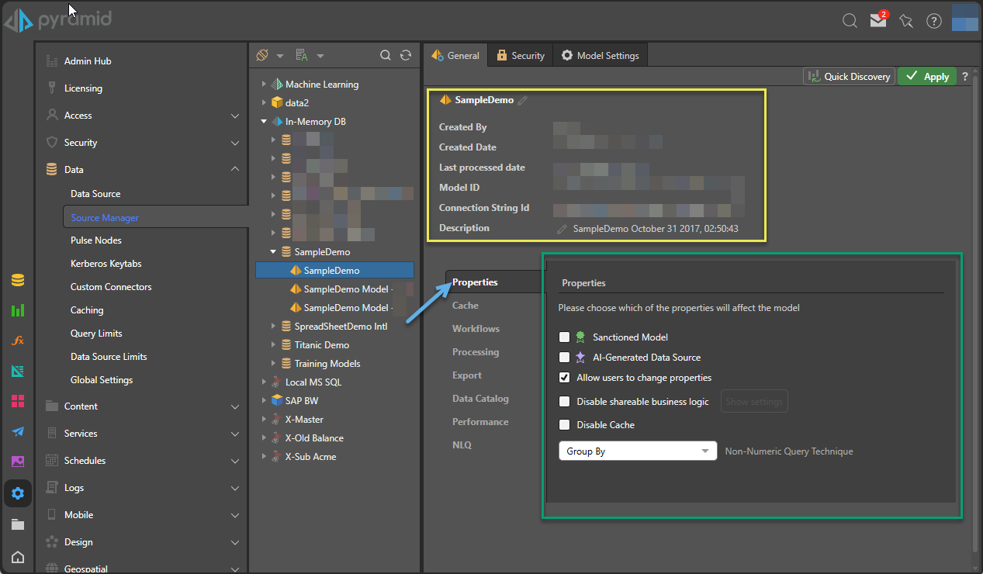Open the Publish paper-plane app icon
This screenshot has height=574, width=983.
tap(17, 431)
